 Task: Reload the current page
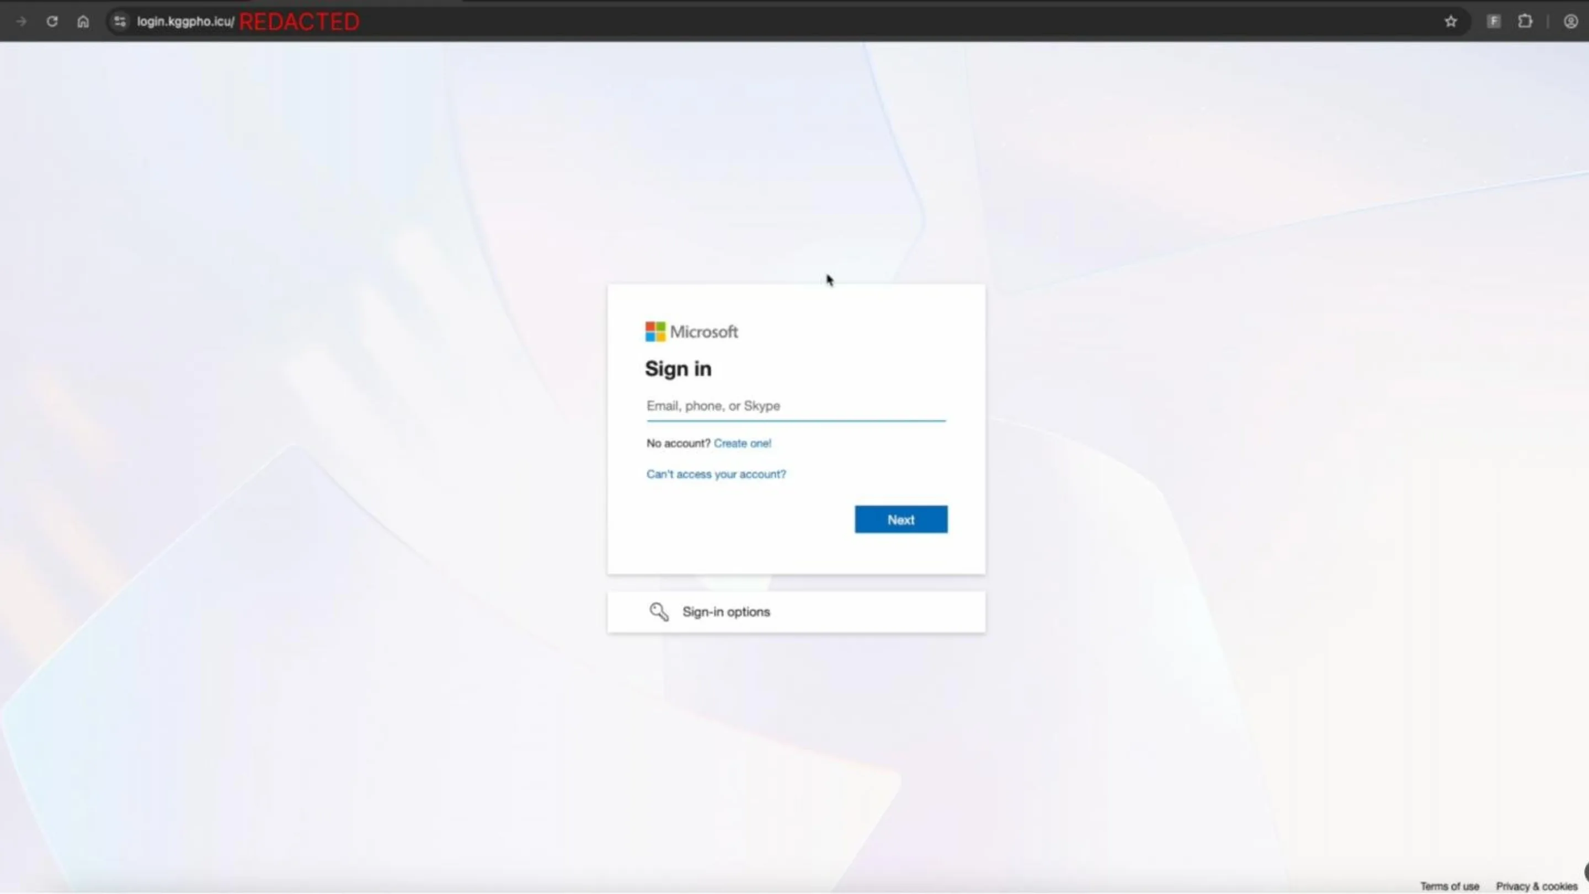tap(52, 21)
